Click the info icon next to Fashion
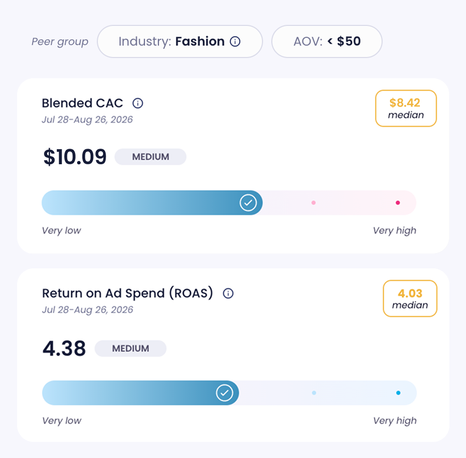The image size is (466, 458). 235,41
